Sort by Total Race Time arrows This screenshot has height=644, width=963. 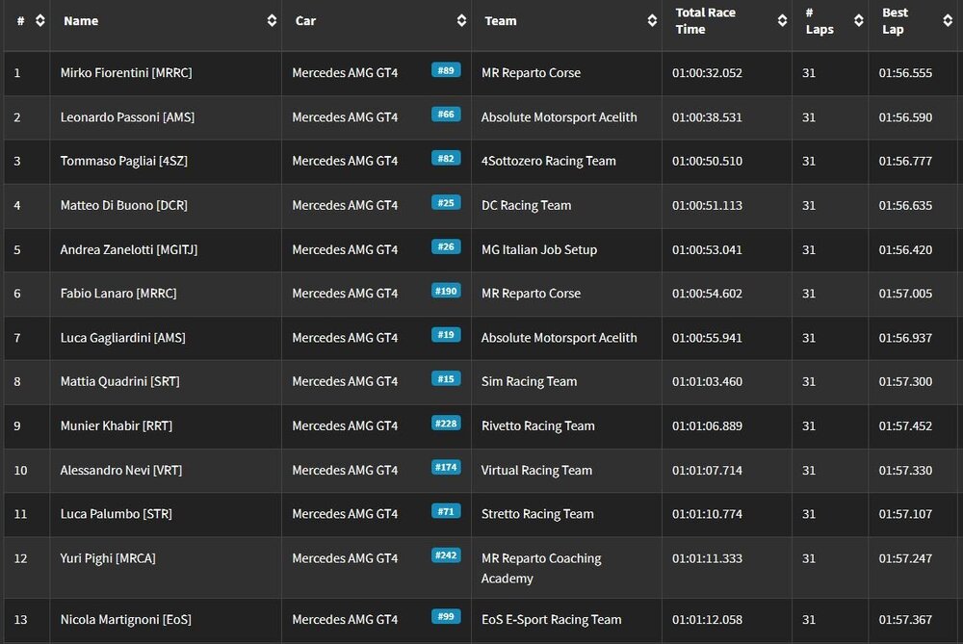tap(782, 21)
